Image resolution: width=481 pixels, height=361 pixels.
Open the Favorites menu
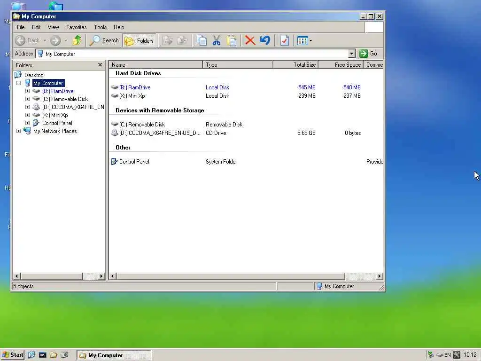(x=77, y=27)
